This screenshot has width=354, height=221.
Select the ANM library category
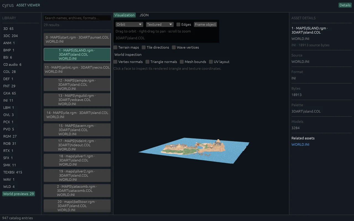click(9, 43)
